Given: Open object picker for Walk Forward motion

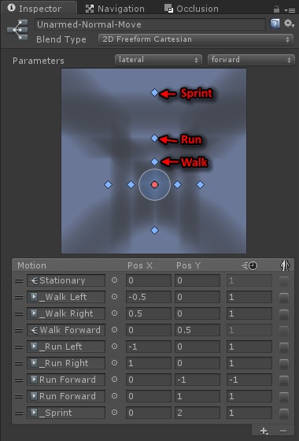Looking at the screenshot, I should click(x=114, y=330).
